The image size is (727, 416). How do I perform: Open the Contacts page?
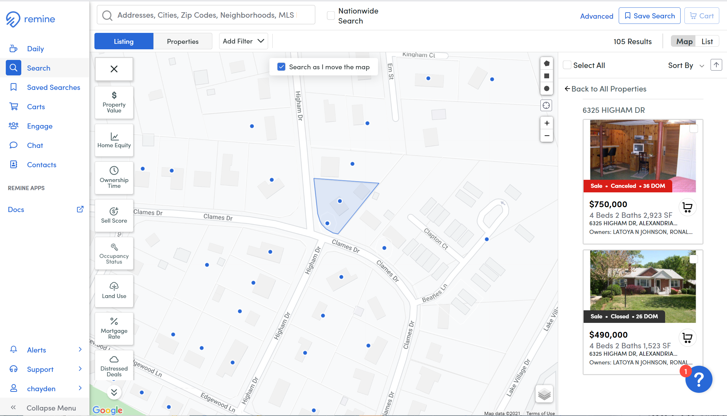tap(42, 165)
